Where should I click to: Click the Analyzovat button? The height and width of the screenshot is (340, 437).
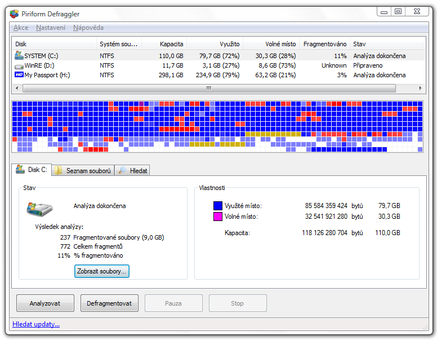click(x=45, y=303)
